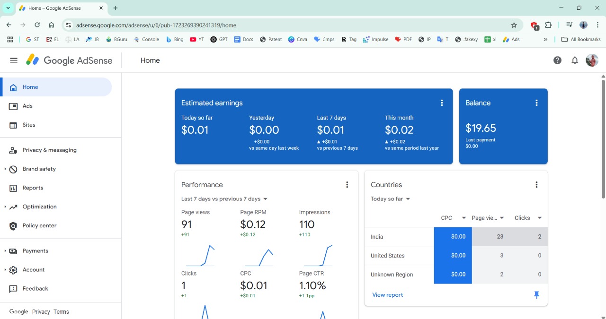The image size is (606, 319).
Task: Open Feedback in the sidebar
Action: point(56,288)
